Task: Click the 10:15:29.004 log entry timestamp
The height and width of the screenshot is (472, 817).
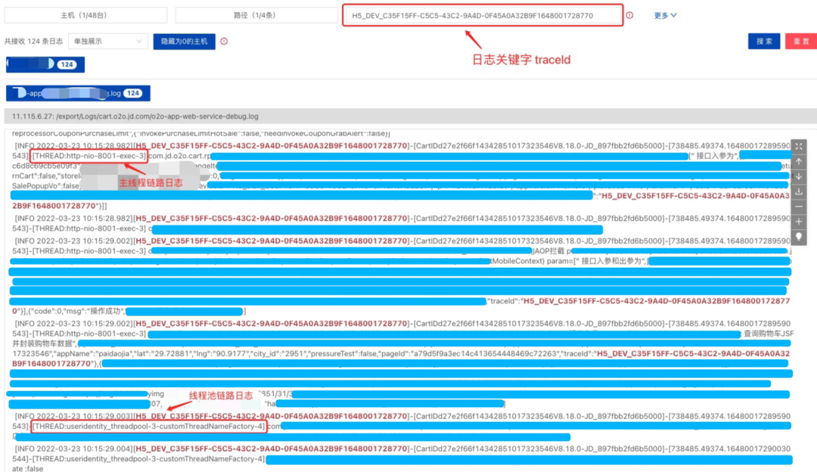Action: tap(85, 449)
